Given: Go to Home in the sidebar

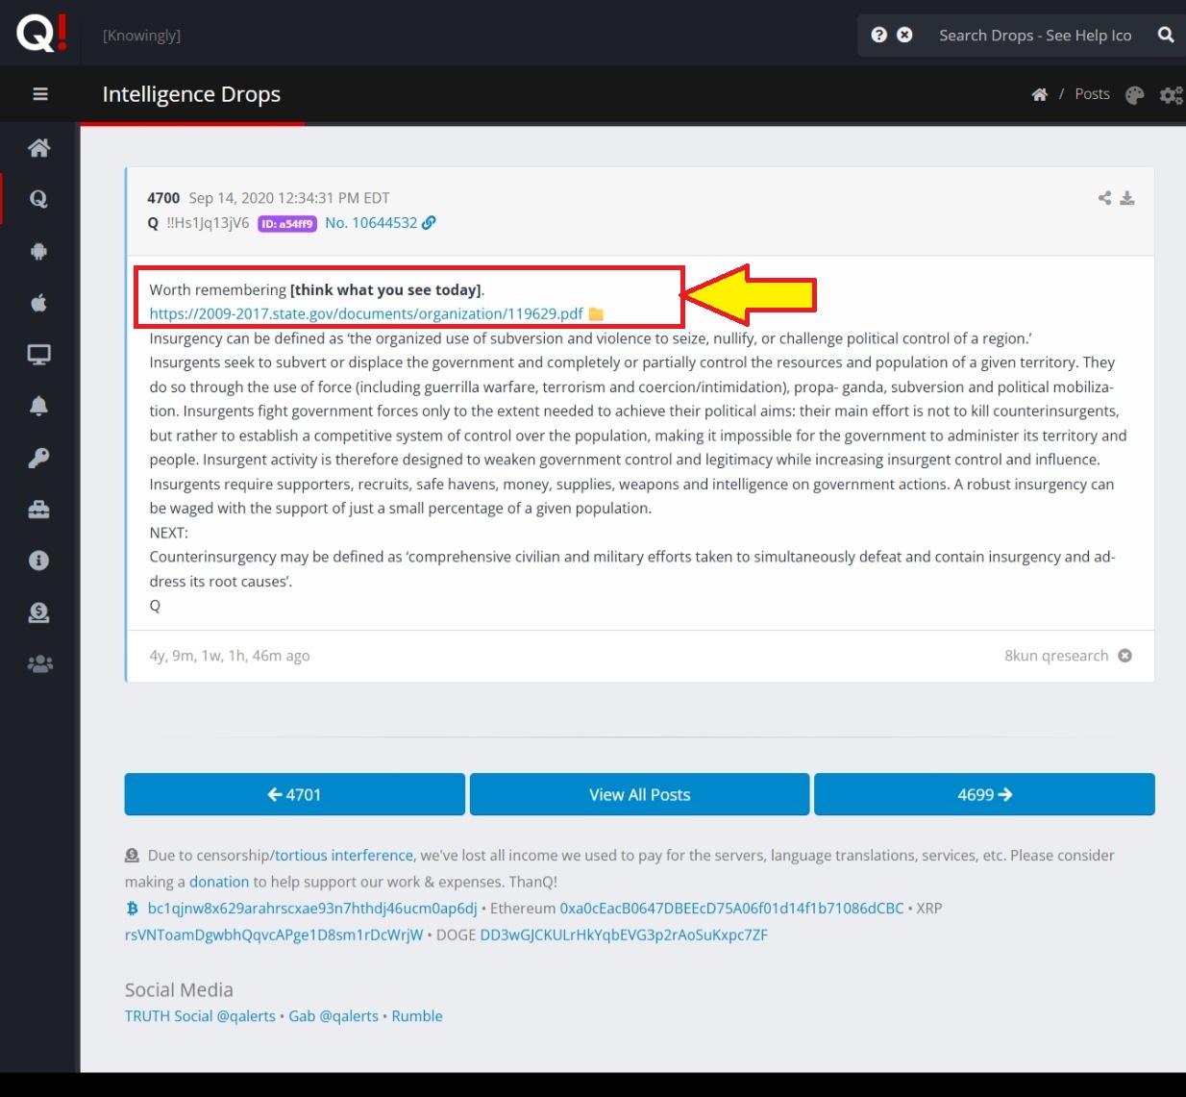Looking at the screenshot, I should click(x=39, y=148).
